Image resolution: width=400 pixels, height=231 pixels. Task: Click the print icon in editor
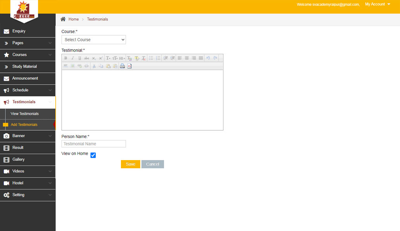[x=122, y=66]
